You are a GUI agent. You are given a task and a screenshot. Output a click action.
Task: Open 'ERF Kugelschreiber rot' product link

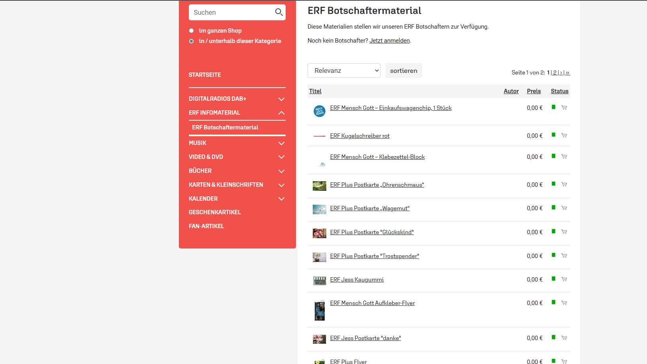(360, 136)
